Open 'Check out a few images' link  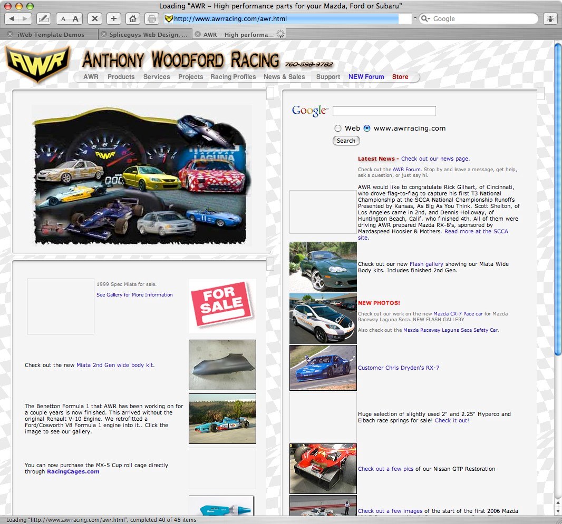pyautogui.click(x=390, y=511)
